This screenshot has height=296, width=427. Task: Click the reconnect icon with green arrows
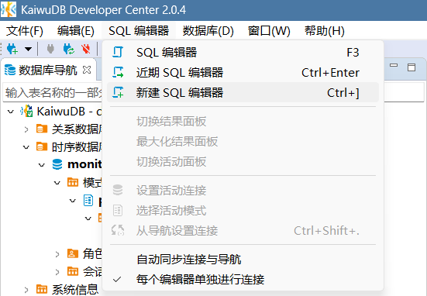(x=69, y=50)
